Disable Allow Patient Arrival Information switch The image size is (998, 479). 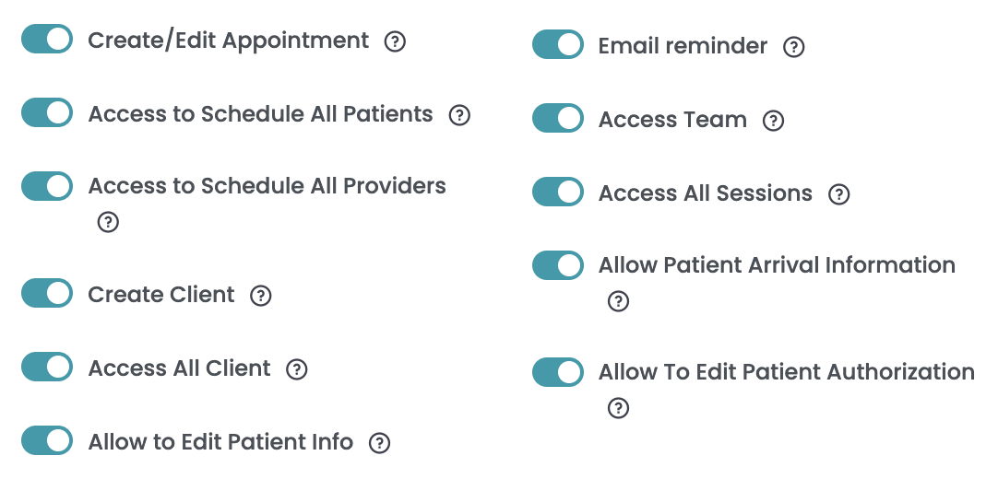pos(557,265)
